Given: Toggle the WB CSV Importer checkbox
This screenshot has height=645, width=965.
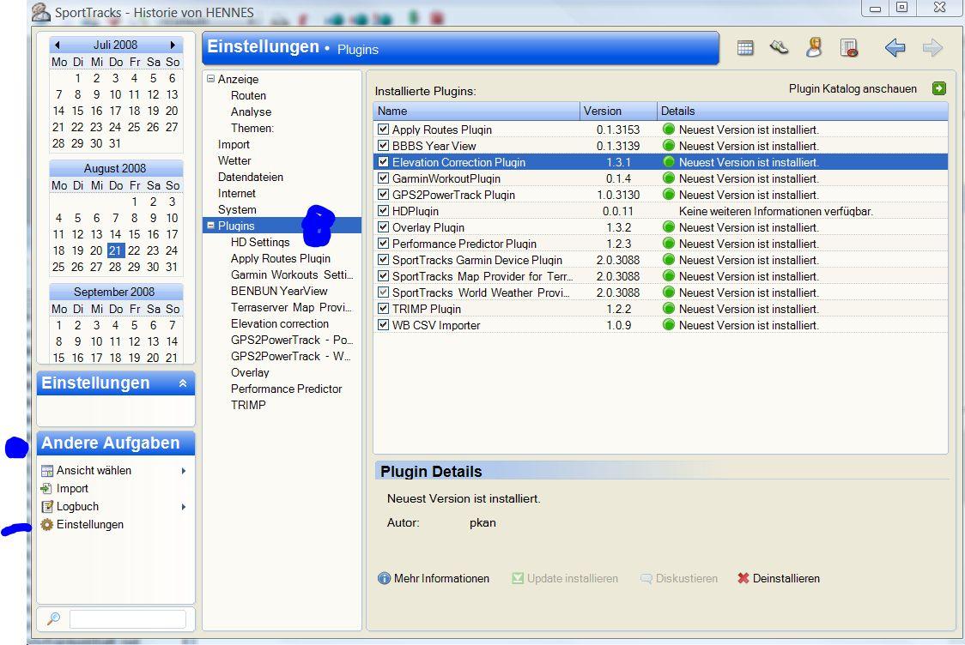Looking at the screenshot, I should pyautogui.click(x=384, y=325).
